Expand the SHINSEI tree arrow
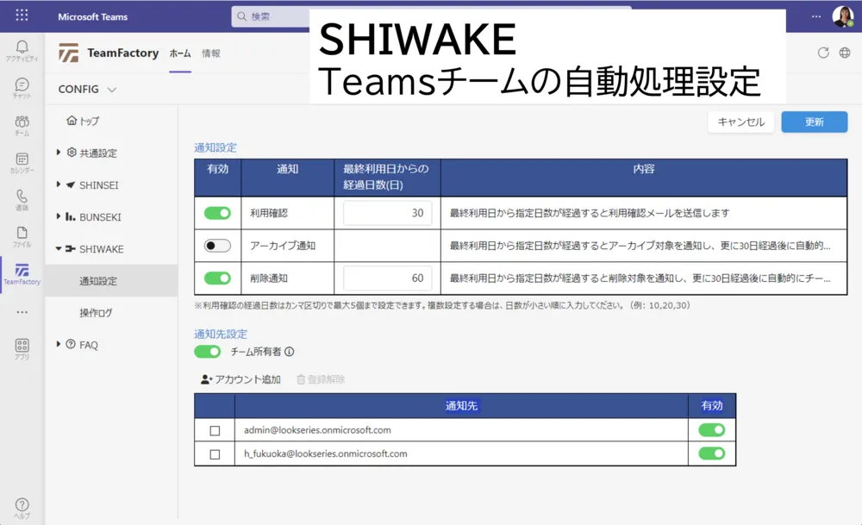862x525 pixels. click(x=59, y=184)
